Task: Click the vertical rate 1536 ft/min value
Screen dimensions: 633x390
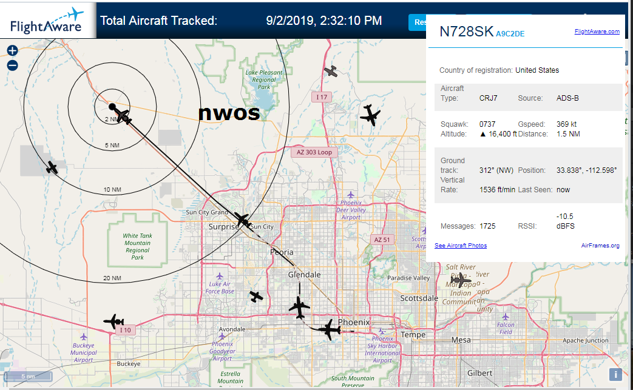Action: click(x=497, y=190)
